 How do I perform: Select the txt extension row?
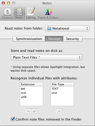[31, 89]
